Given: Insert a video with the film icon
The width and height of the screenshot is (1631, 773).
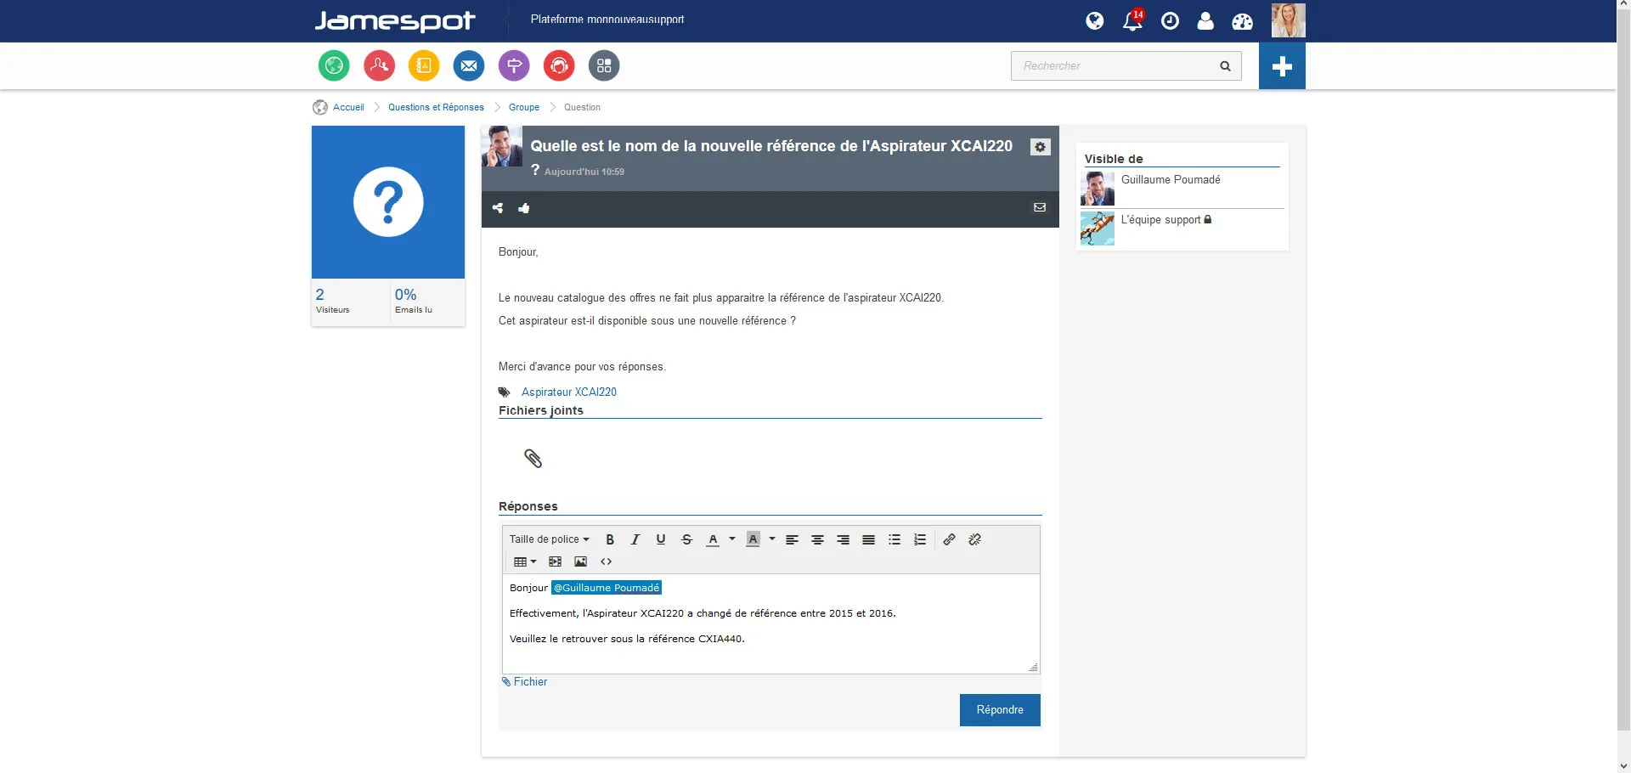Looking at the screenshot, I should point(555,561).
